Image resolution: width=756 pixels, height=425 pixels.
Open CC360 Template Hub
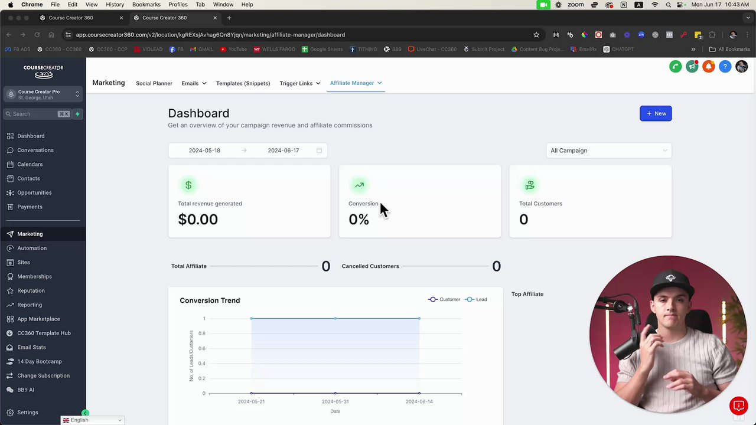tap(44, 333)
